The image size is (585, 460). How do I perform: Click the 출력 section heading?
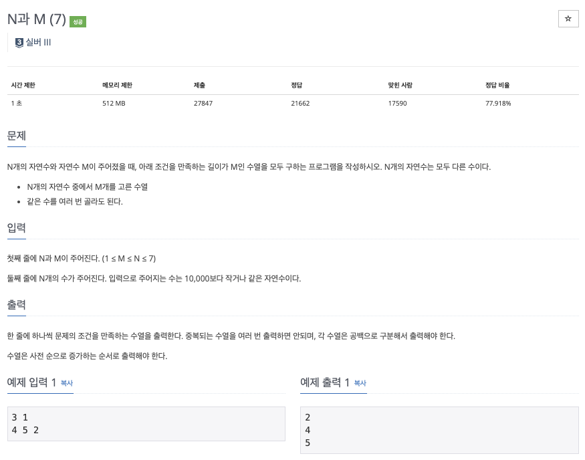(x=17, y=305)
